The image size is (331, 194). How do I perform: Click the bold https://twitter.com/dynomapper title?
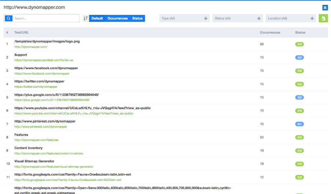39,81
